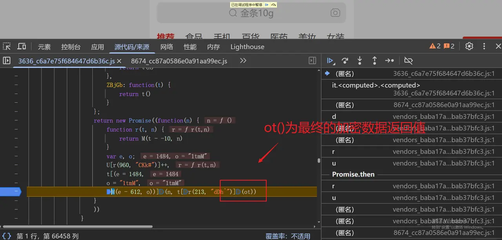Toggle deactivate breakpoints icon
Screen dimensions: 502x240
pyautogui.click(x=408, y=61)
